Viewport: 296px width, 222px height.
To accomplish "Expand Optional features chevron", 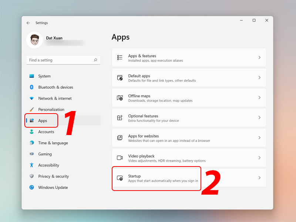I will click(259, 118).
